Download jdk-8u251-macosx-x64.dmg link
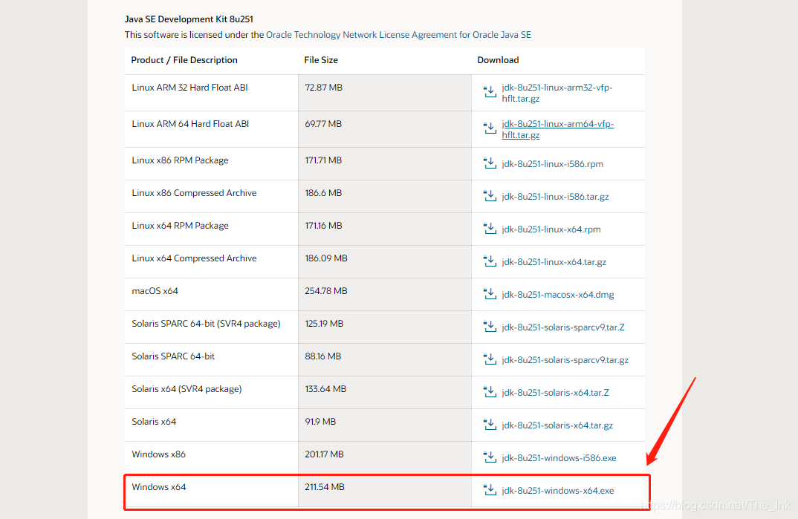 [558, 294]
